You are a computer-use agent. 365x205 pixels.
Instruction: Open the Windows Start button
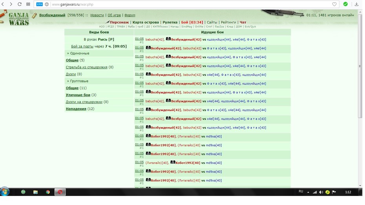point(5,192)
